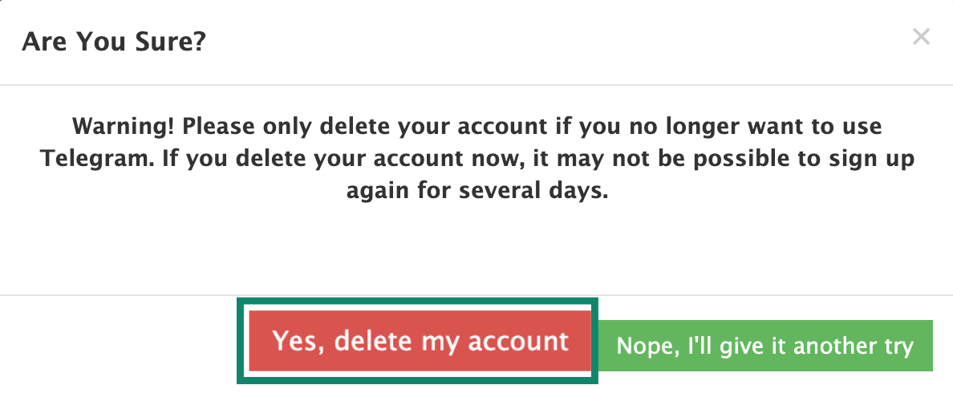
Task: Click the second line of warning text
Action: [476, 160]
